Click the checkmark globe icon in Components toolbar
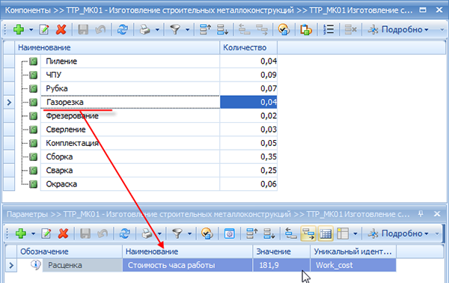449x283 pixels. [x=284, y=29]
